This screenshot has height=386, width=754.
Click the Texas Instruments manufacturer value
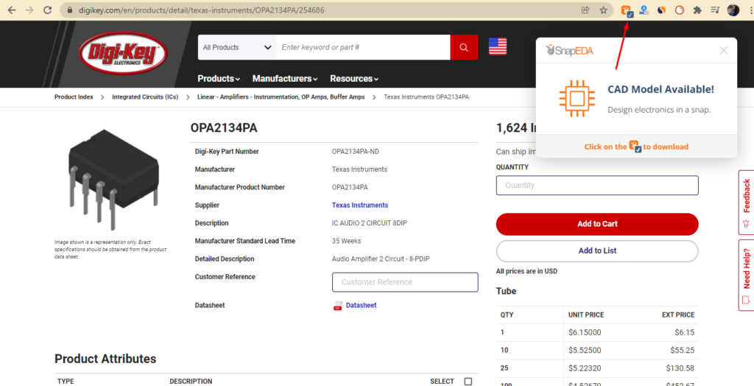click(x=359, y=169)
